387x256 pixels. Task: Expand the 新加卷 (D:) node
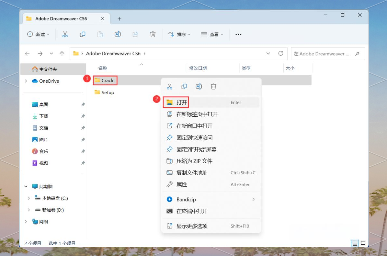pos(29,210)
